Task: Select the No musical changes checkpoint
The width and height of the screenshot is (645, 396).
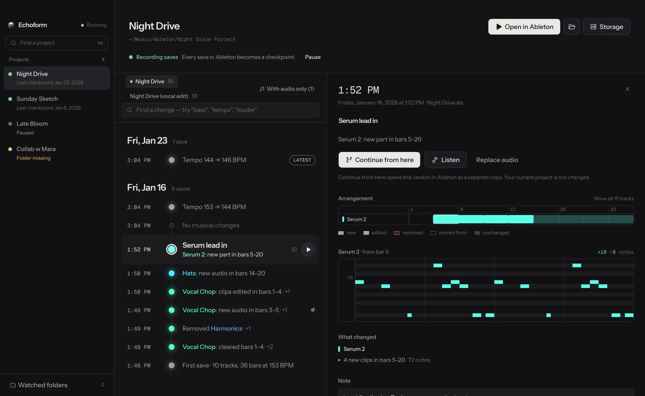Action: pos(220,226)
